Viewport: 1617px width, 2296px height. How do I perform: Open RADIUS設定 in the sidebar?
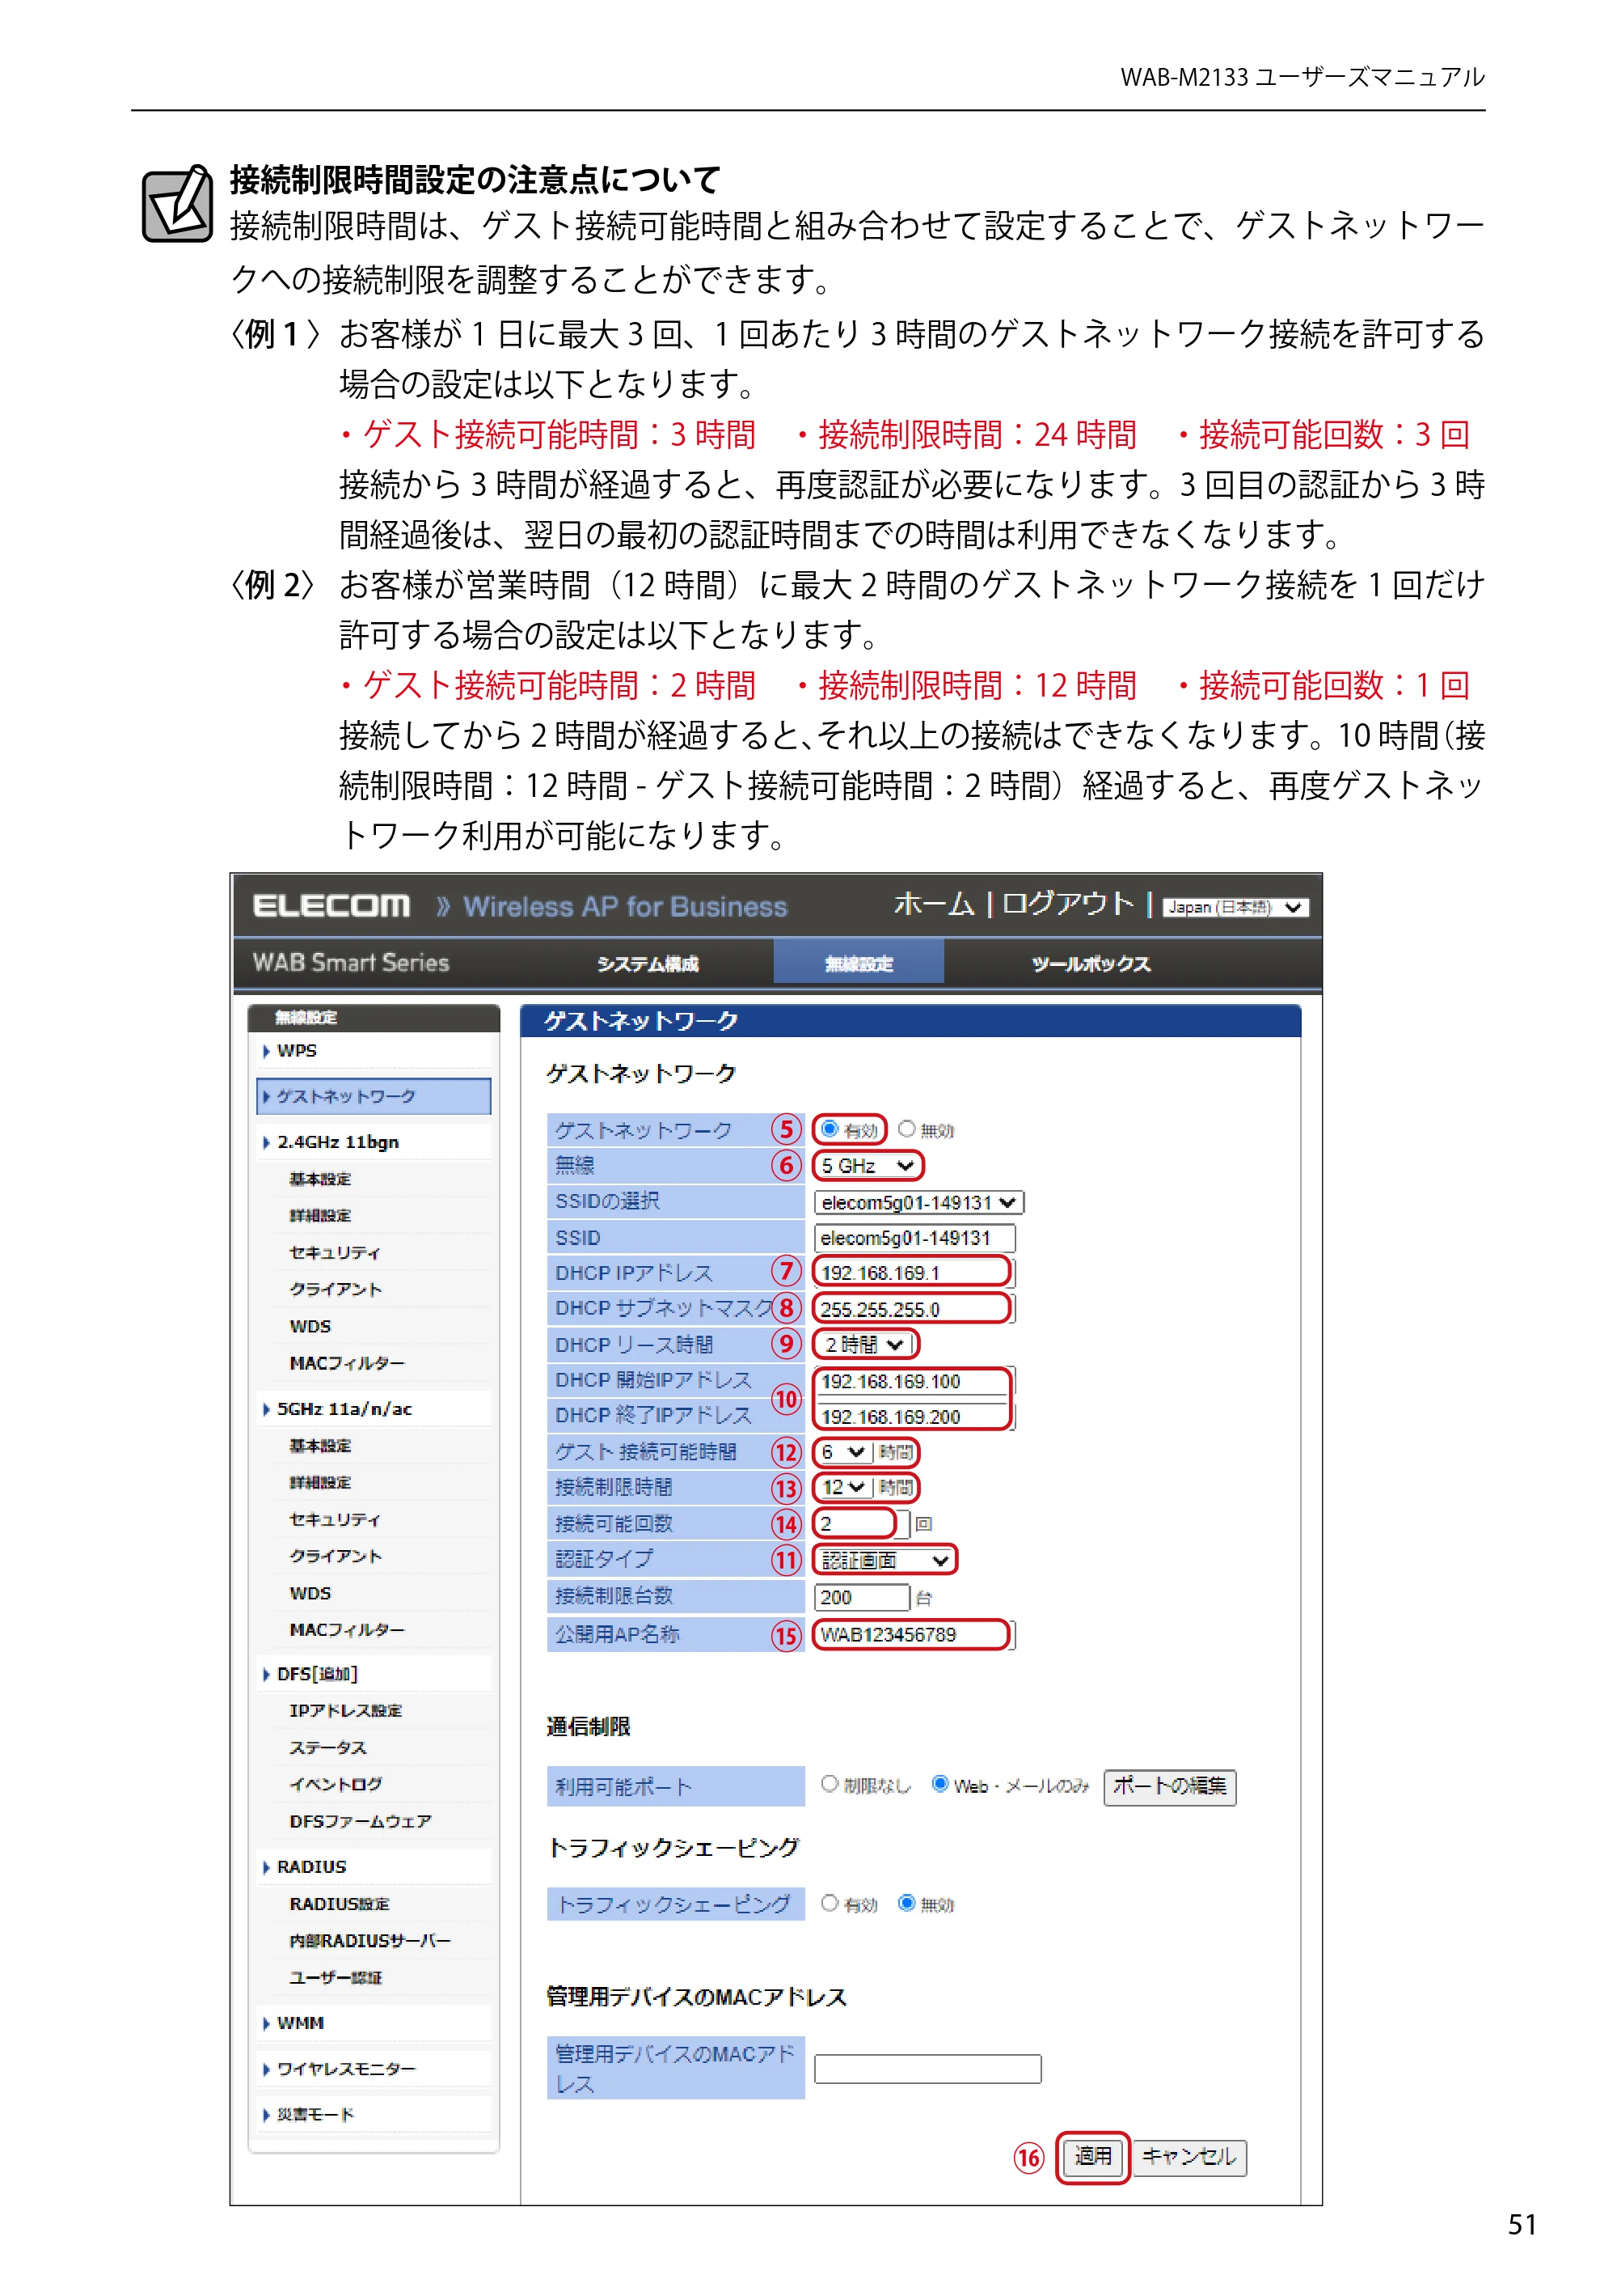pos(340,1904)
